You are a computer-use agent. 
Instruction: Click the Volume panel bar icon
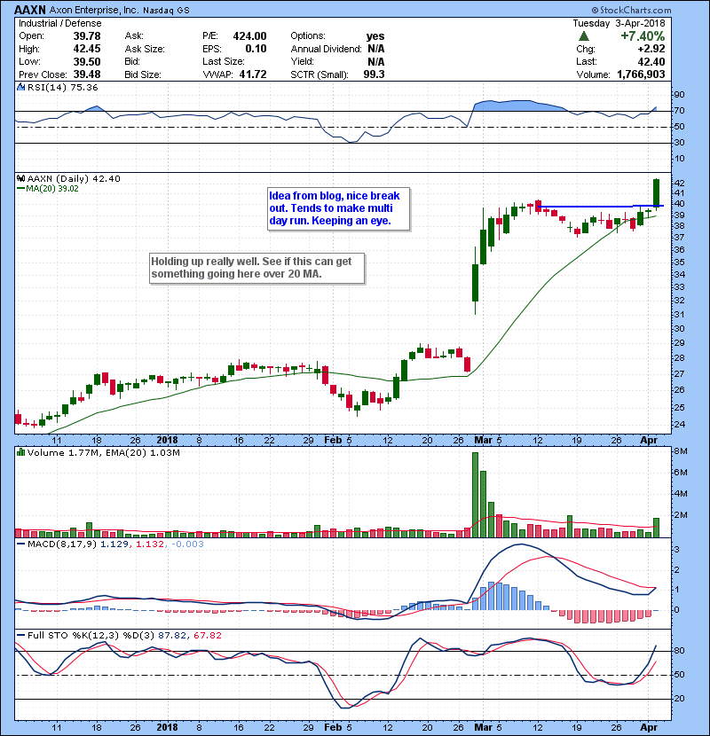coord(20,452)
